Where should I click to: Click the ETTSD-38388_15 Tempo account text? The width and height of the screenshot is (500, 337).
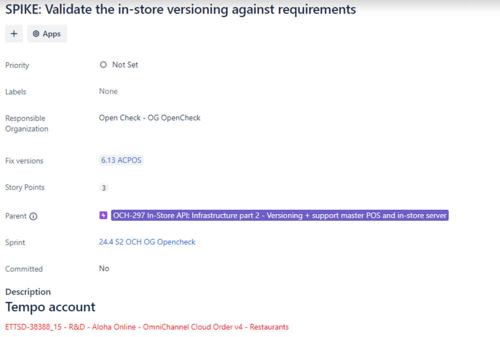[x=147, y=327]
